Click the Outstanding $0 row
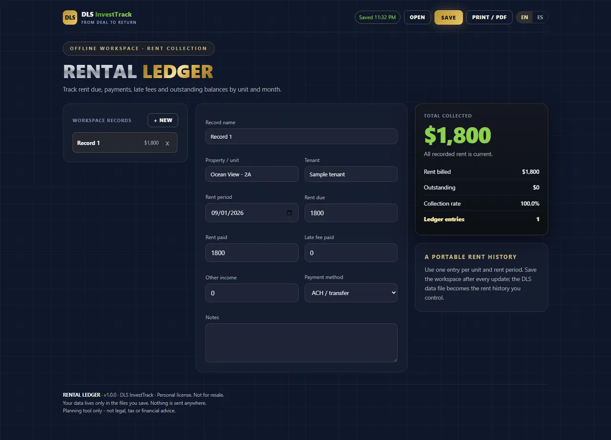This screenshot has width=611, height=440. tap(482, 187)
